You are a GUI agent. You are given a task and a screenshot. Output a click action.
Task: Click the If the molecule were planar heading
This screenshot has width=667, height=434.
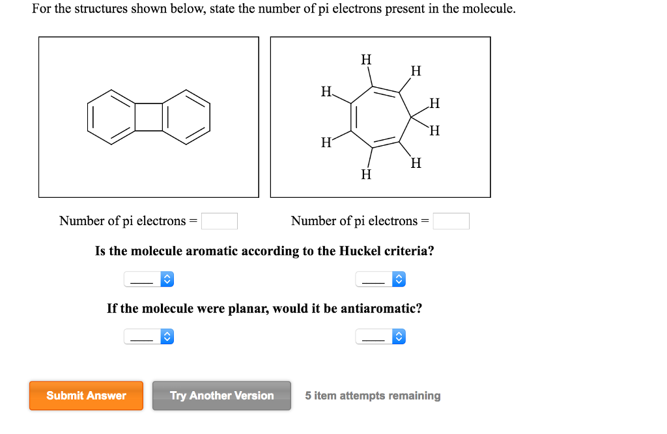(x=264, y=308)
